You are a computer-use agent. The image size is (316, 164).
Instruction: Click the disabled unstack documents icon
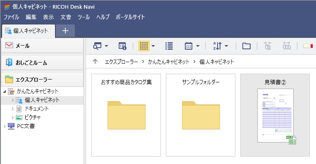tap(287, 46)
